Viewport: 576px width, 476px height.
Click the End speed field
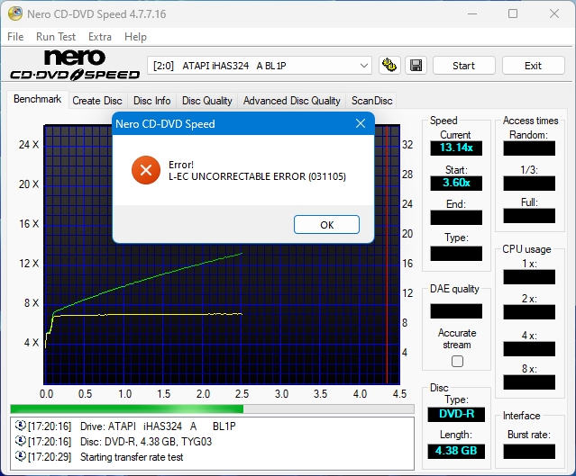point(456,218)
